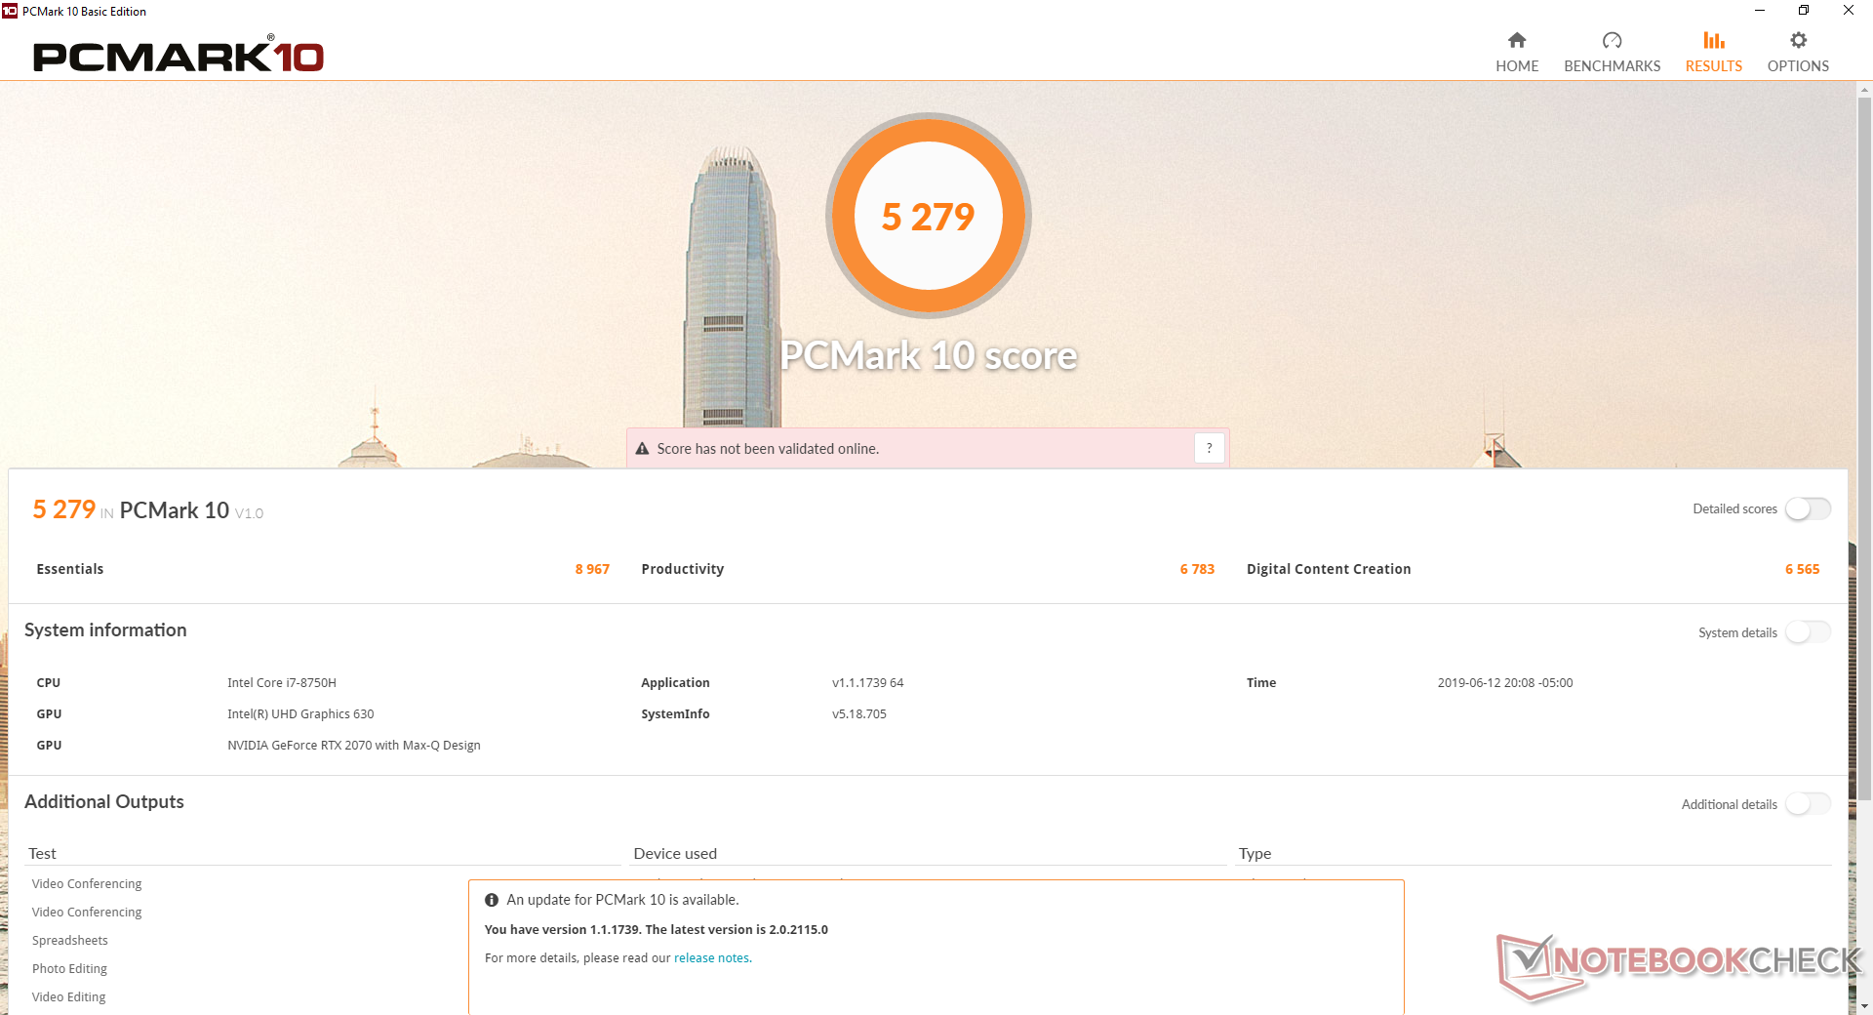Viewport: 1873px width, 1015px height.
Task: Select the Results bar chart icon
Action: tap(1714, 40)
